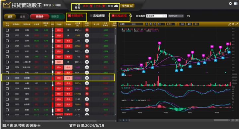Check the watchlist box for stock 2308
This screenshot has height=130, width=239.
(x=7, y=78)
